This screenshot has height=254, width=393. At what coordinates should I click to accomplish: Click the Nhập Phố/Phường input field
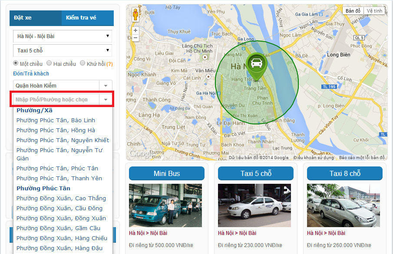(x=56, y=100)
